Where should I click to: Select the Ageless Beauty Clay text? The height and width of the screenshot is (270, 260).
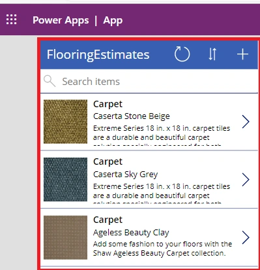click(131, 233)
